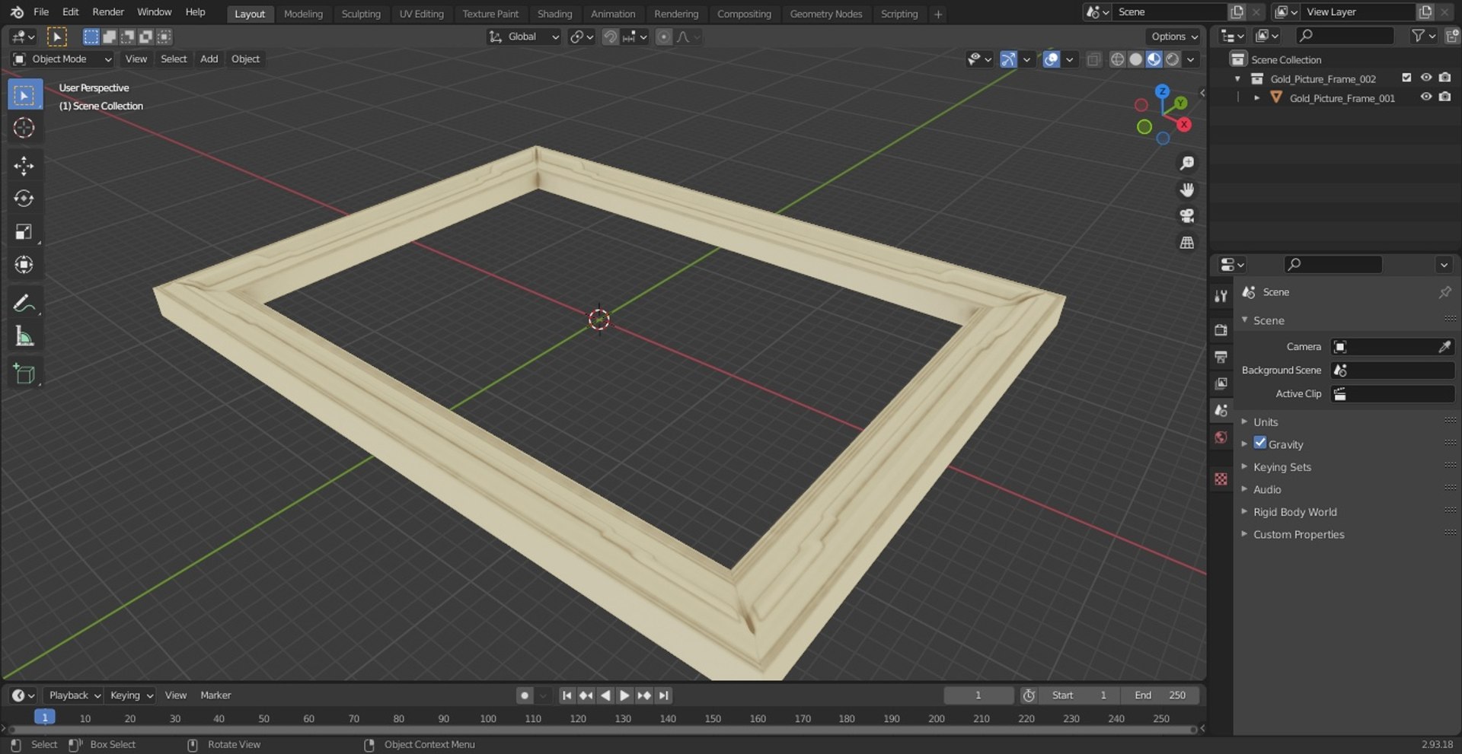This screenshot has height=754, width=1462.
Task: Choose the Annotate tool
Action: (24, 303)
